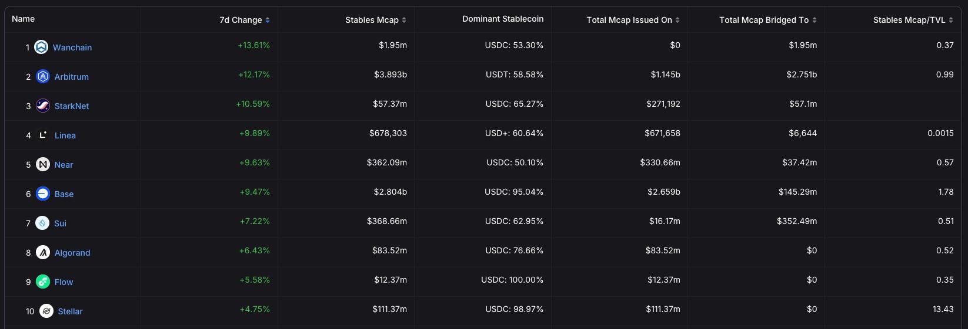Viewport: 968px width, 329px height.
Task: Sort by Total Mcap Issued On arrows
Action: (x=677, y=20)
